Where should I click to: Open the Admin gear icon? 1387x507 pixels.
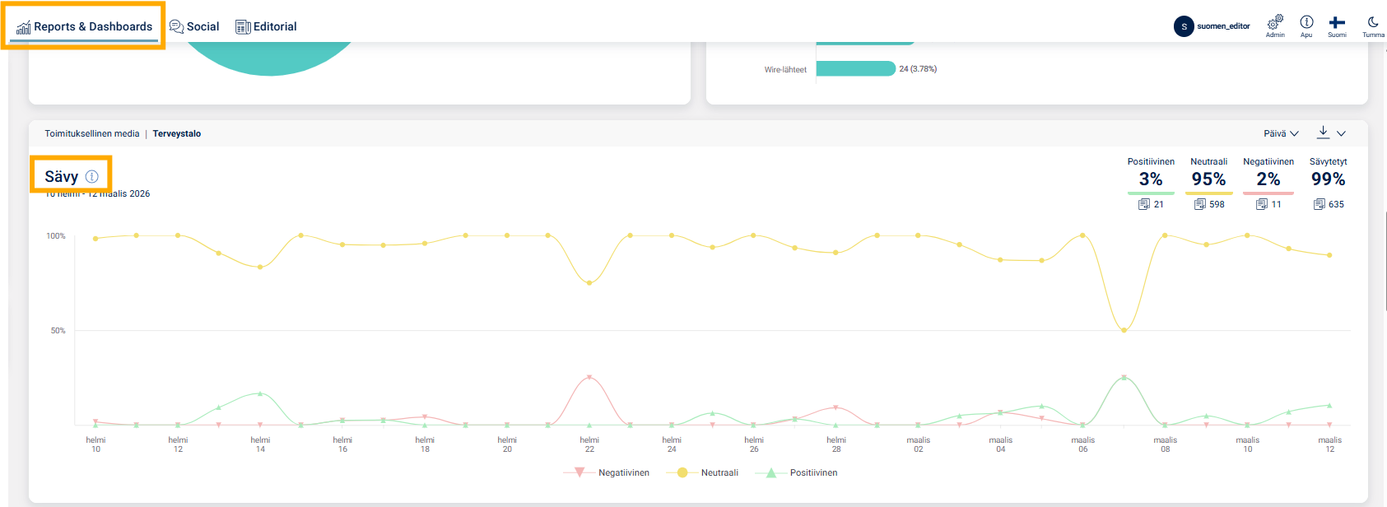[1275, 22]
